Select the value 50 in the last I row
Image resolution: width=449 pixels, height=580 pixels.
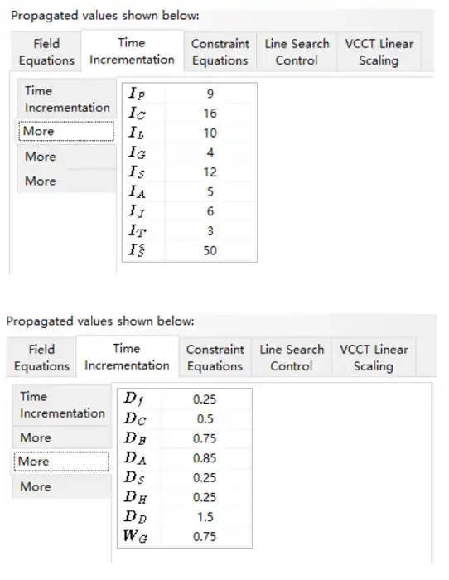[210, 250]
